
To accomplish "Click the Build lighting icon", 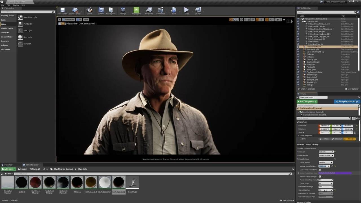I will click(173, 10).
